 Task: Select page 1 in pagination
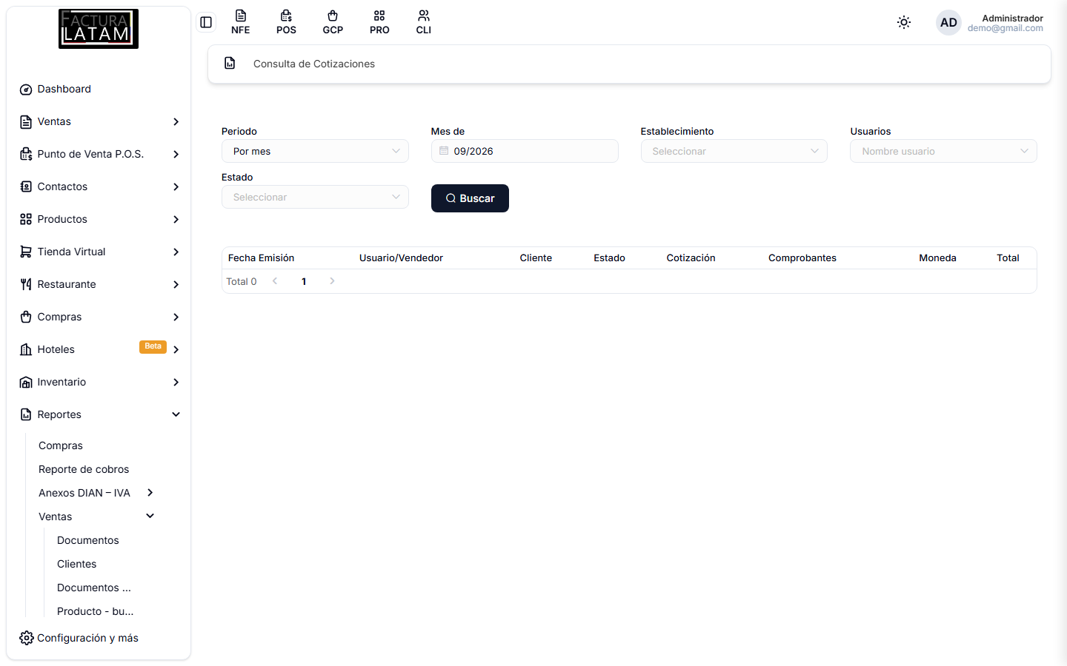pyautogui.click(x=304, y=281)
